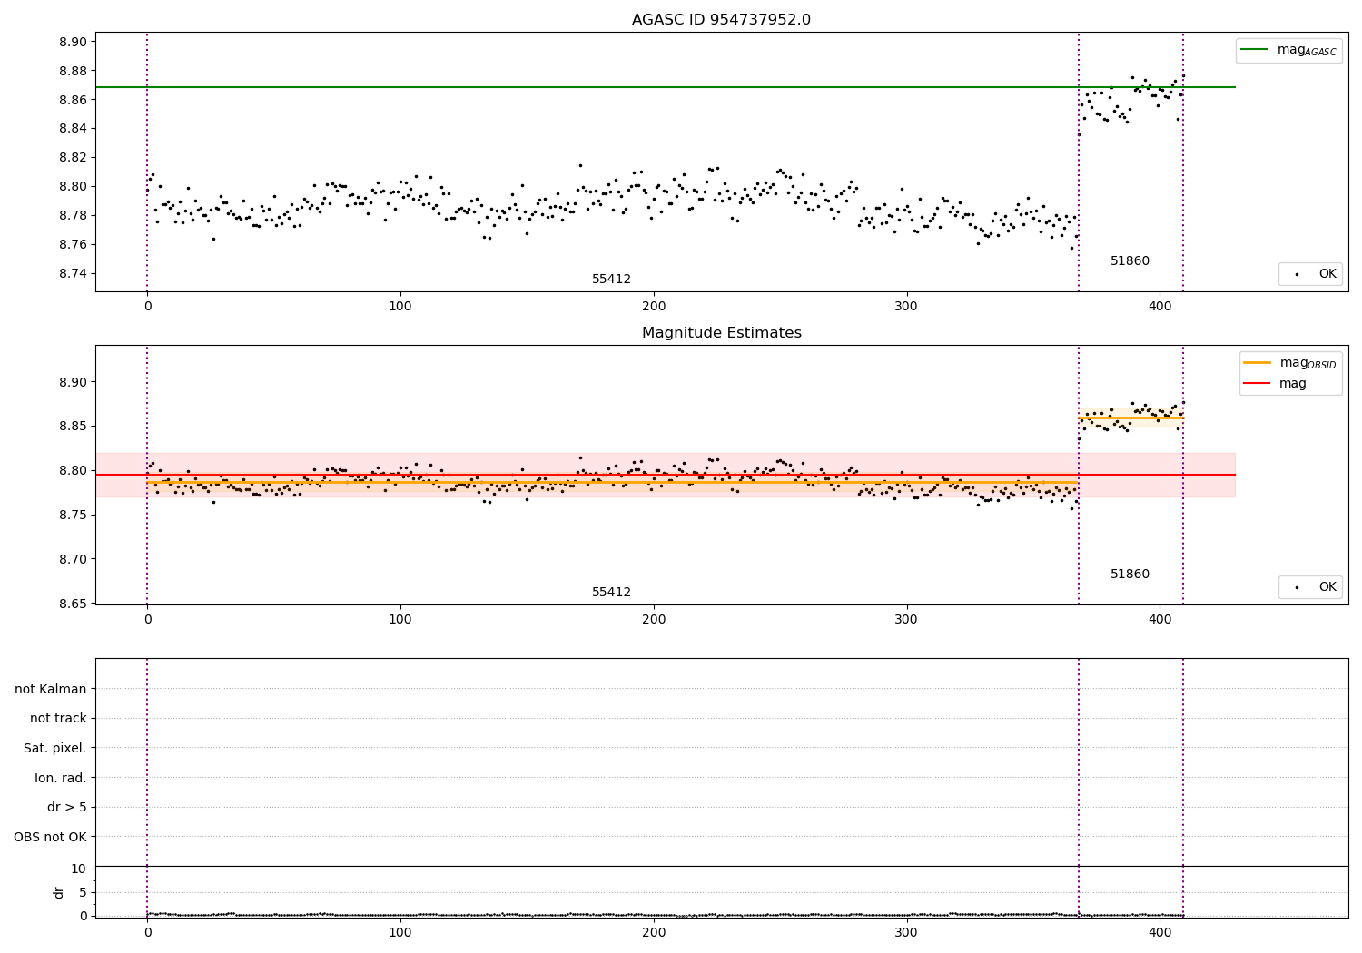Select the green mag AGASC legend entry
The width and height of the screenshot is (1362, 953).
coord(1288,50)
